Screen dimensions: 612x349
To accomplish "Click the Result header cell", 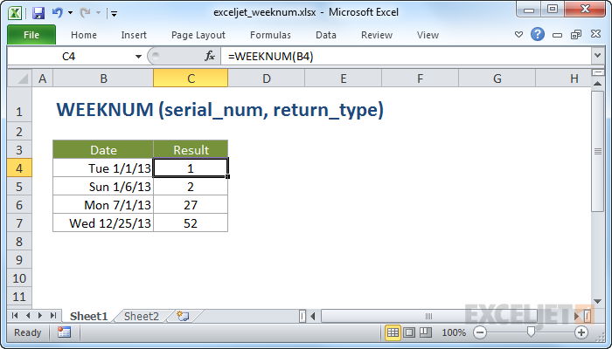I will [x=191, y=150].
